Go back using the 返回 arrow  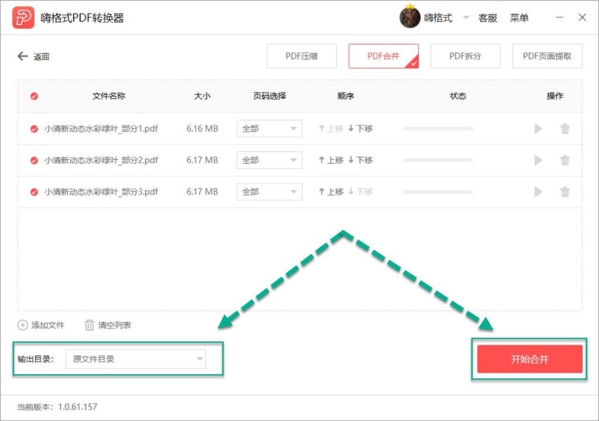(x=33, y=57)
